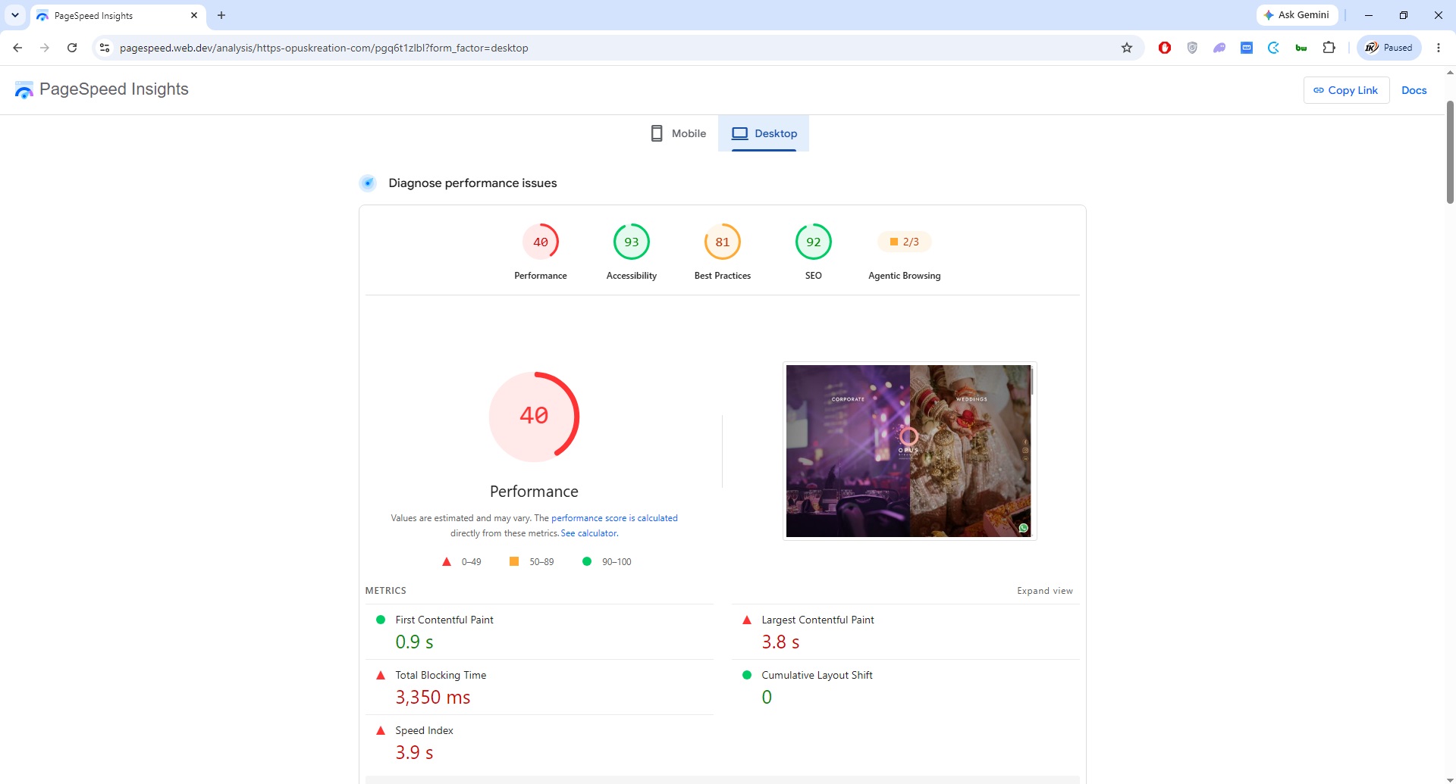
Task: Click the '3.9 s' Speed Index value
Action: point(414,752)
